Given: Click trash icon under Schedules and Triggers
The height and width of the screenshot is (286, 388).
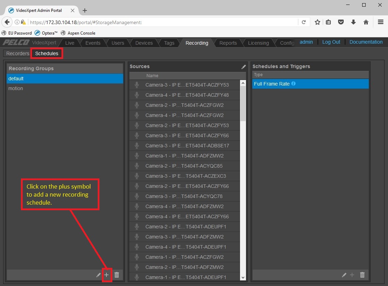Looking at the screenshot, I should coord(362,275).
